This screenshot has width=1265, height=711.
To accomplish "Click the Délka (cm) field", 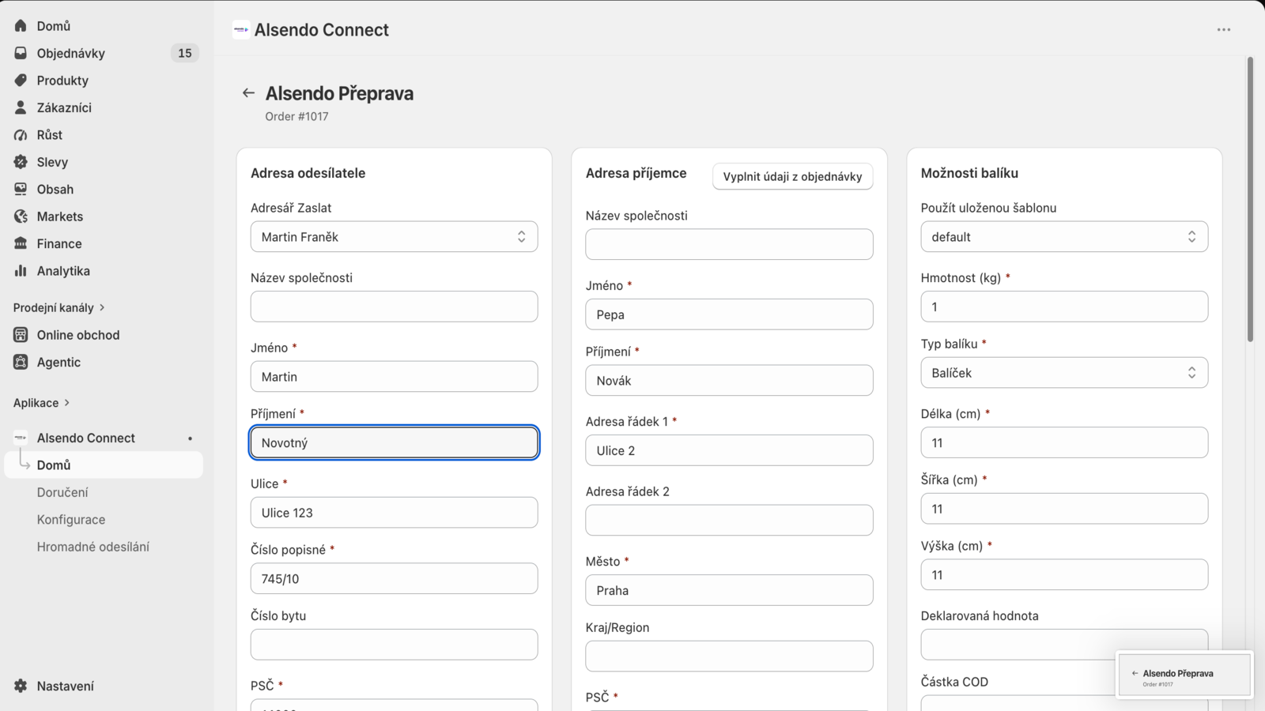I will [1064, 442].
